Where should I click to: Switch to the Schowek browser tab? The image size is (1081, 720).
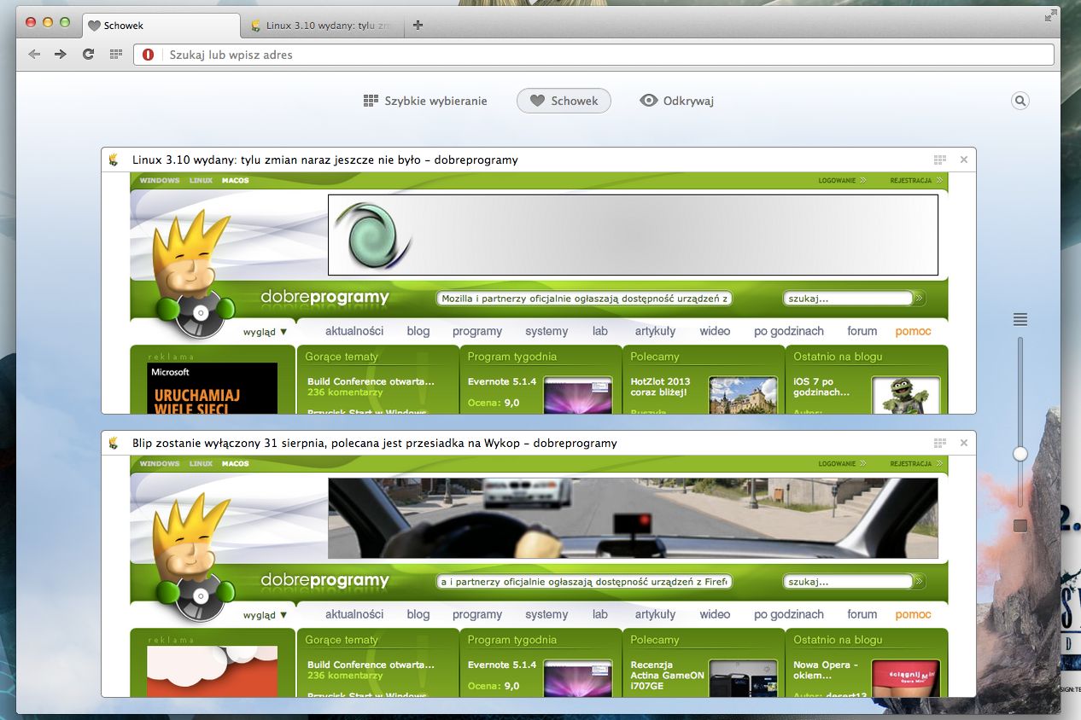point(162,26)
